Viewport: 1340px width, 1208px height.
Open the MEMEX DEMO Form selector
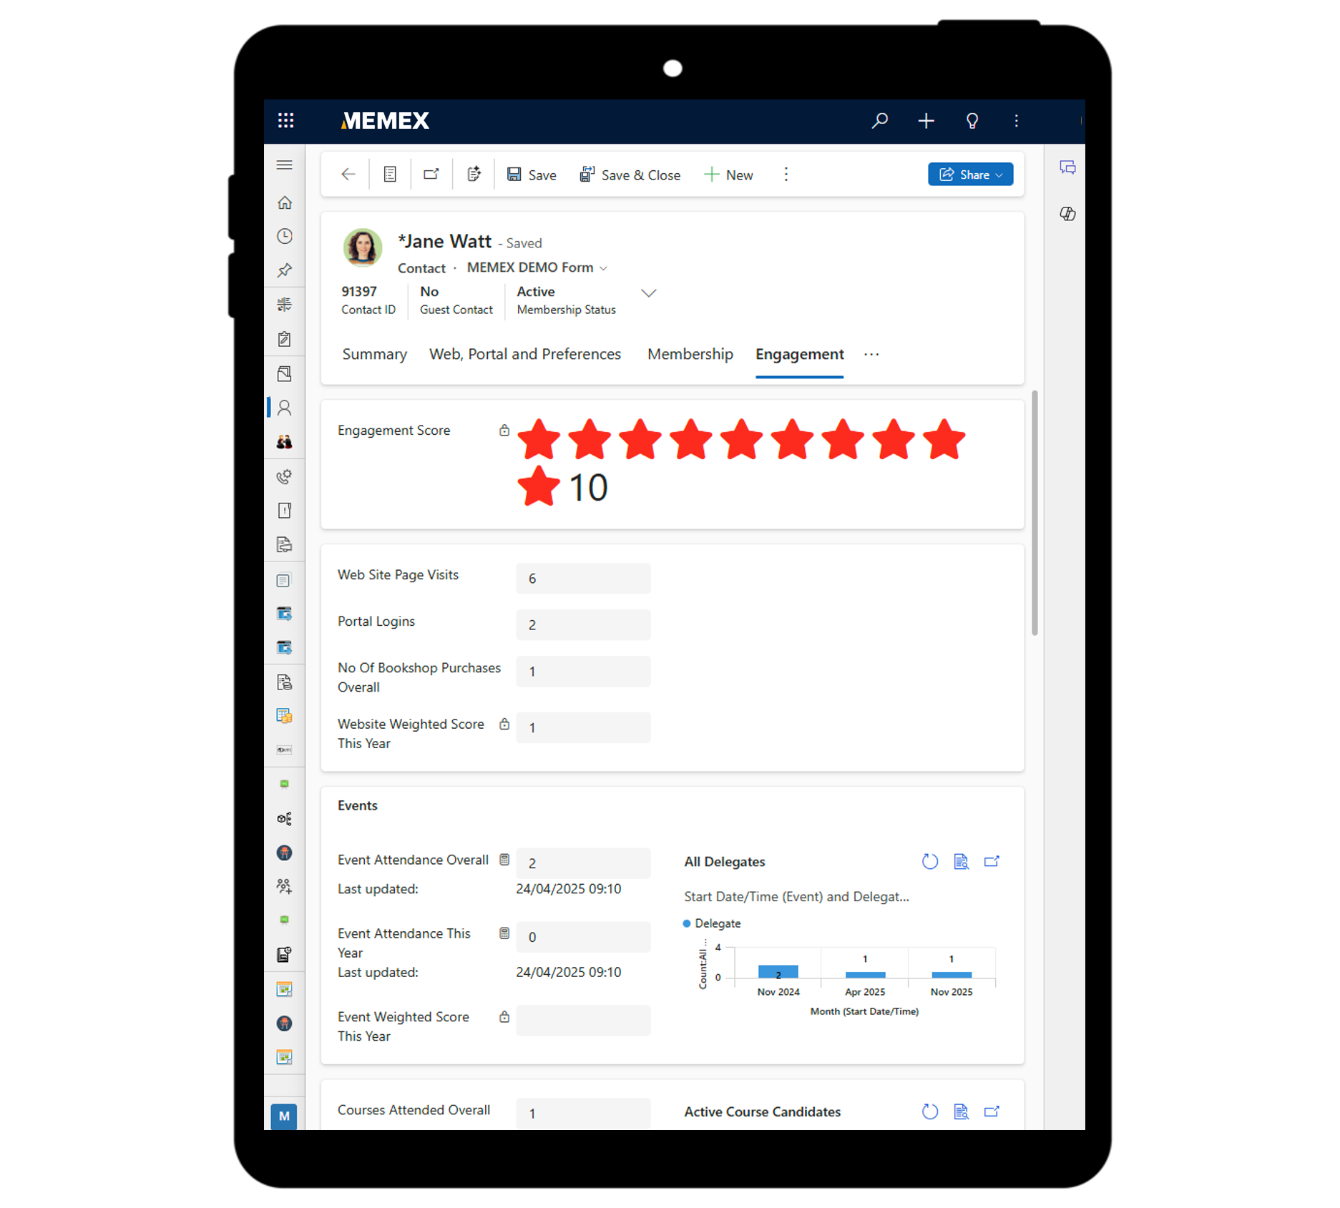(x=537, y=267)
